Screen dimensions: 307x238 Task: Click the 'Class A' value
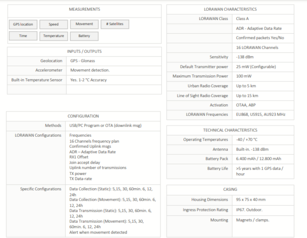pos(242,19)
